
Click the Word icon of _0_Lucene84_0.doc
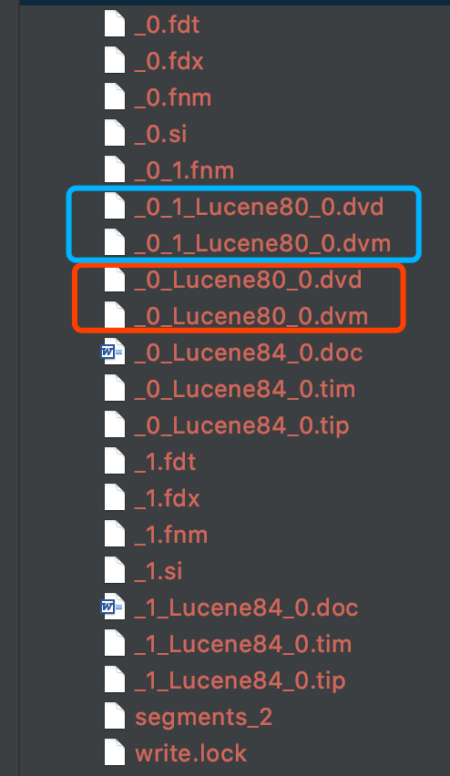(113, 352)
